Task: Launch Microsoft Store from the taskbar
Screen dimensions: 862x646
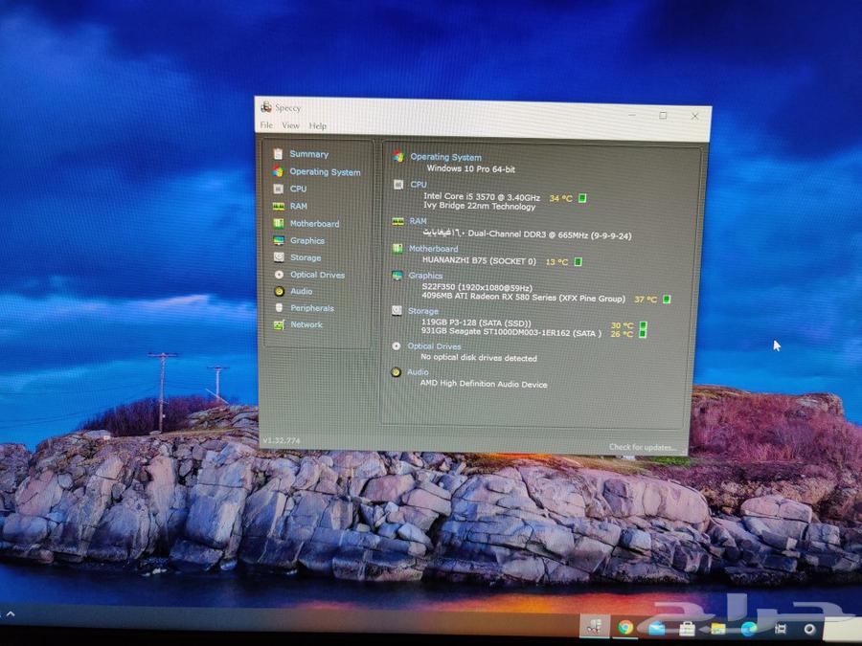Action: tap(687, 629)
